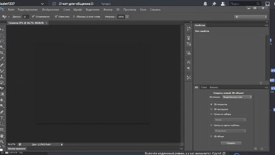The height and width of the screenshot is (155, 275).
Task: Select the Crop tool
Action: click(2, 53)
